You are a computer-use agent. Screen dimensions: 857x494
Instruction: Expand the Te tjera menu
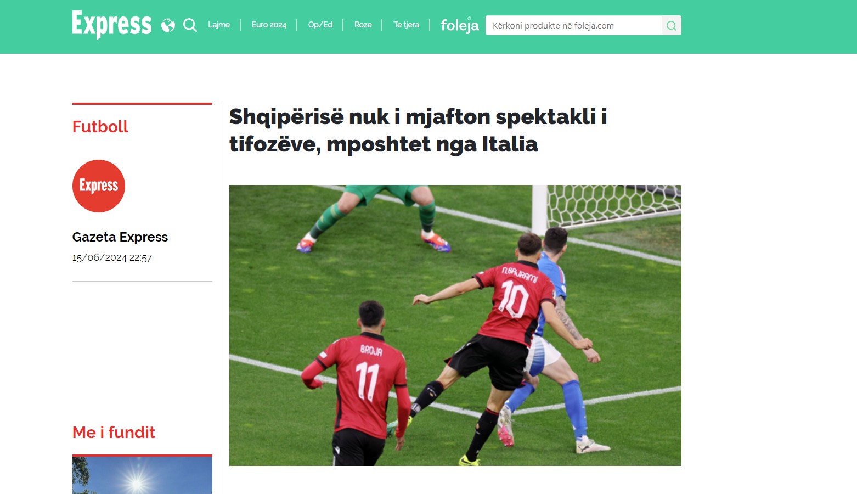(x=407, y=25)
